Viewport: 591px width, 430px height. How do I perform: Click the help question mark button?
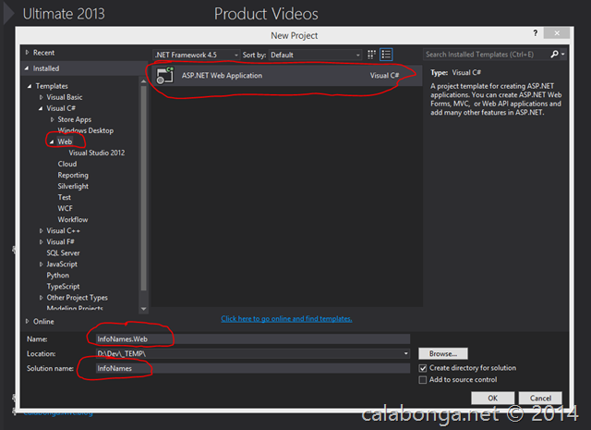click(536, 33)
